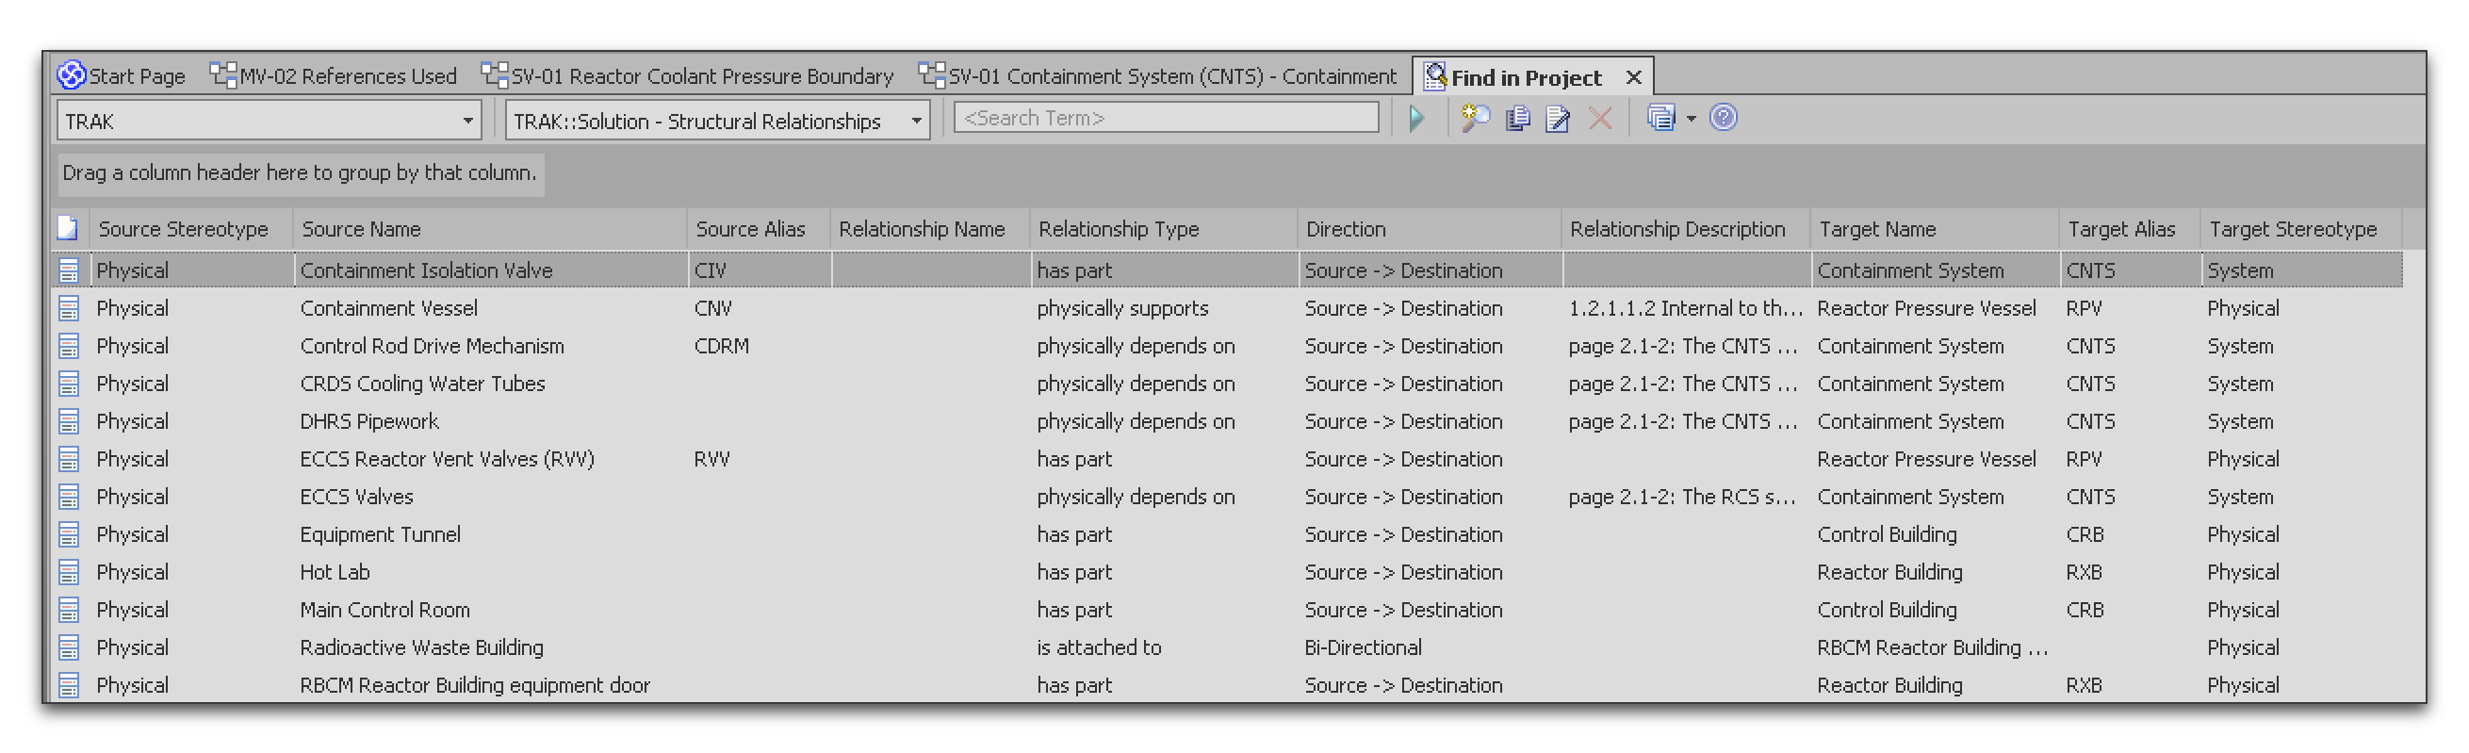This screenshot has height=753, width=2469.
Task: Click the Edit Search pencil icon
Action: point(1558,119)
